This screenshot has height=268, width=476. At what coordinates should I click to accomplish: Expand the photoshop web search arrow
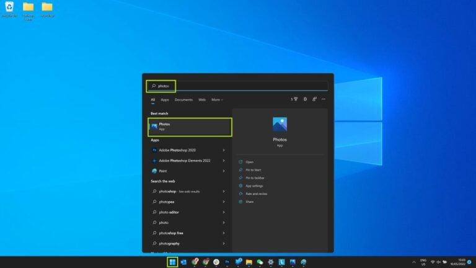(x=224, y=192)
